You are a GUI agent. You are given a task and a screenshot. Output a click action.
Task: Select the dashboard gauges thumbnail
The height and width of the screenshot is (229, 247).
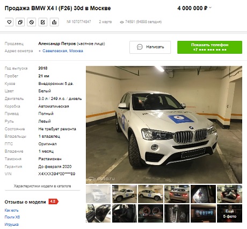pyautogui.click(x=150, y=213)
